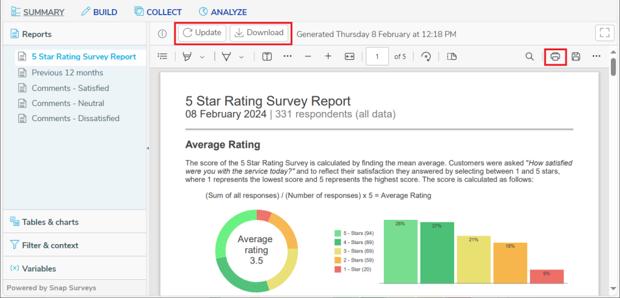
Task: Click the scrollbar up arrow
Action: coord(613,52)
